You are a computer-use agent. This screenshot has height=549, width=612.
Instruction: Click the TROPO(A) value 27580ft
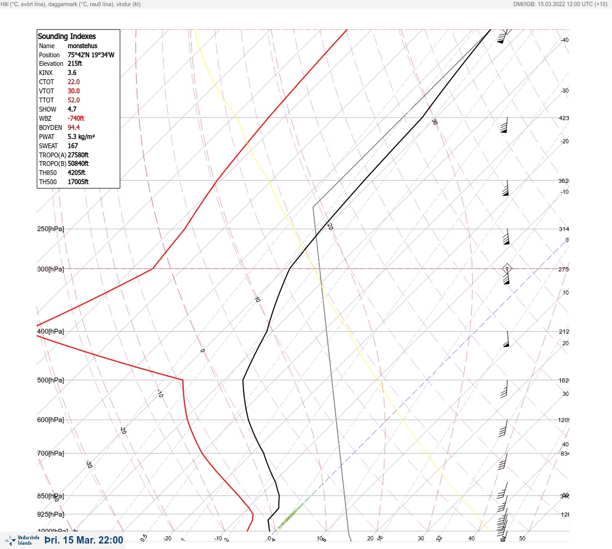pos(78,155)
